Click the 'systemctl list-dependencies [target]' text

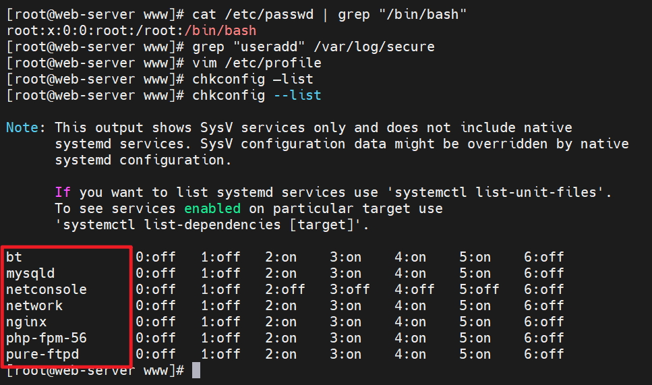pos(212,225)
